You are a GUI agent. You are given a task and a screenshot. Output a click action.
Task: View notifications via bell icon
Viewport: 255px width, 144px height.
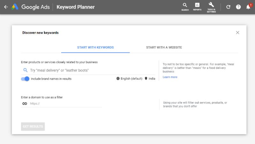(x=248, y=7)
